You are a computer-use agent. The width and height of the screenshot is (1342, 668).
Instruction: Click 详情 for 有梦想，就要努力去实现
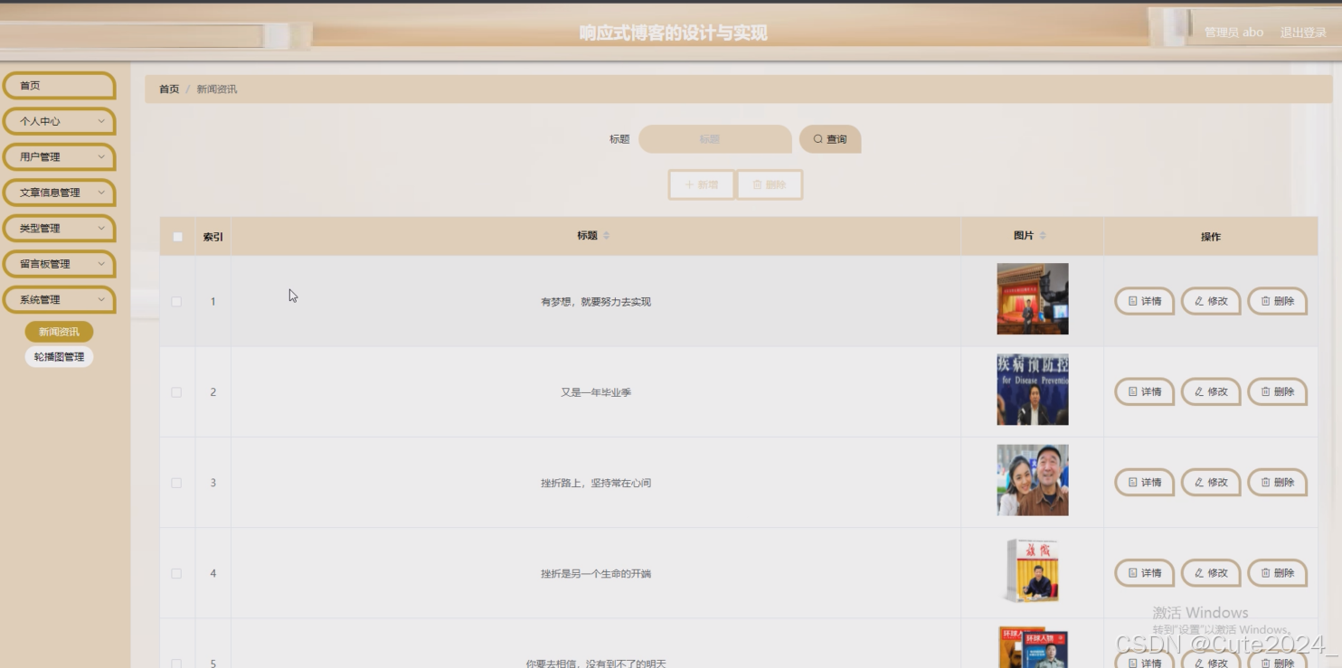[1144, 301]
